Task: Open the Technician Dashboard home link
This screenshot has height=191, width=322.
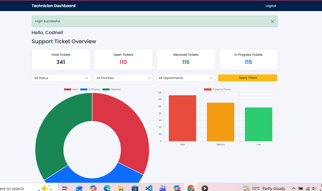Action: click(x=53, y=6)
